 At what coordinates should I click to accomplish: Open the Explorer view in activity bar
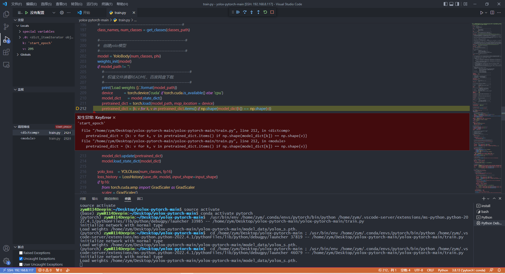pyautogui.click(x=6, y=14)
